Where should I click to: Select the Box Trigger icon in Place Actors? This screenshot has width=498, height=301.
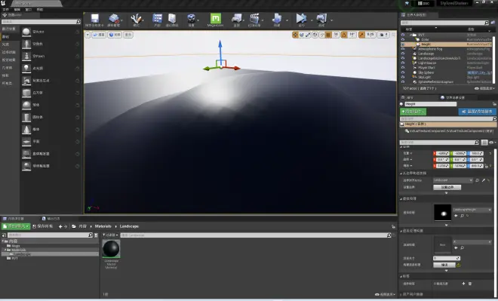tap(26, 154)
